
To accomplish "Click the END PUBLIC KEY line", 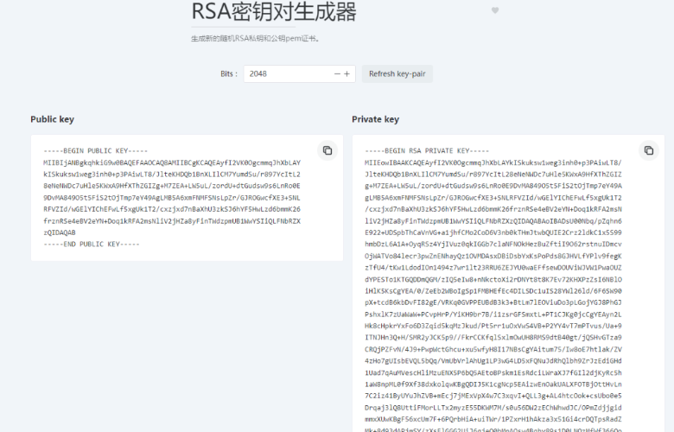I will point(91,245).
